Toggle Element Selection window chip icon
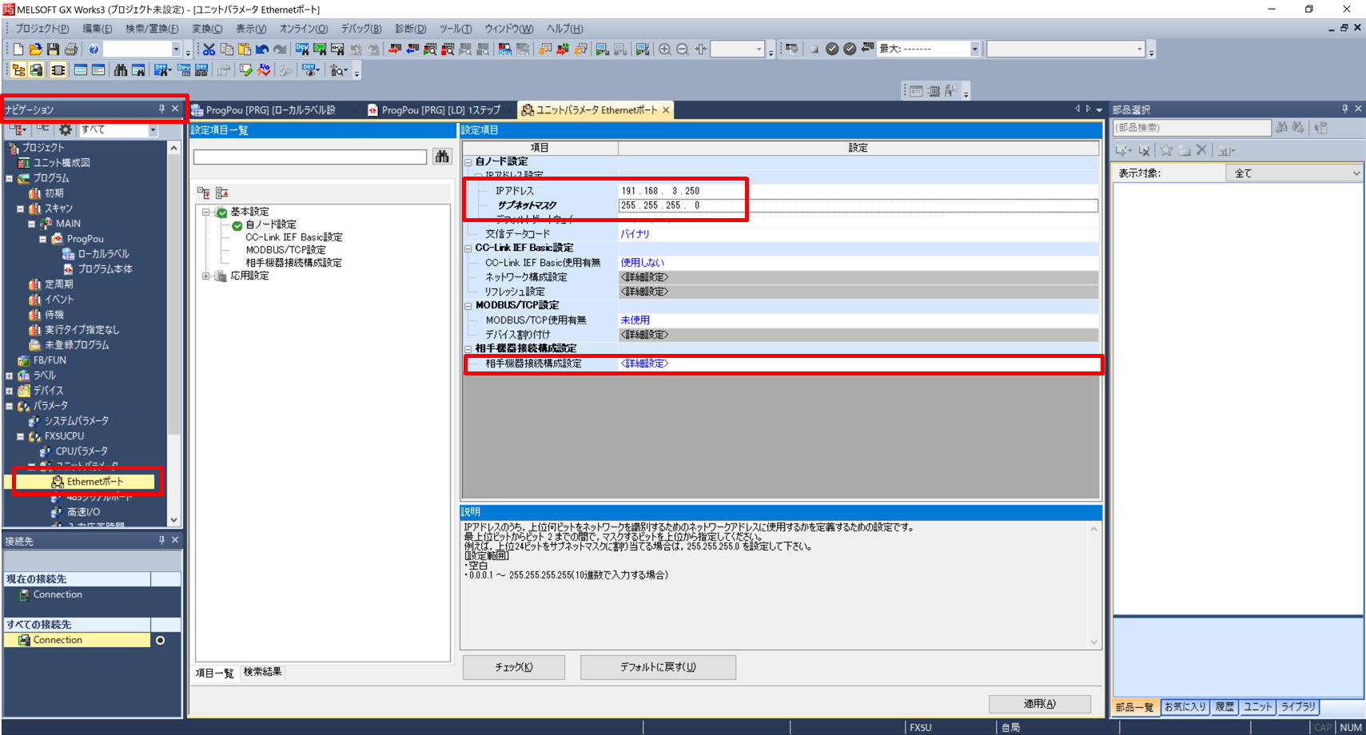 58,70
